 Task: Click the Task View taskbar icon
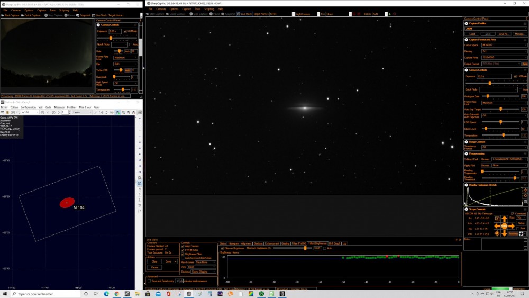(96, 294)
